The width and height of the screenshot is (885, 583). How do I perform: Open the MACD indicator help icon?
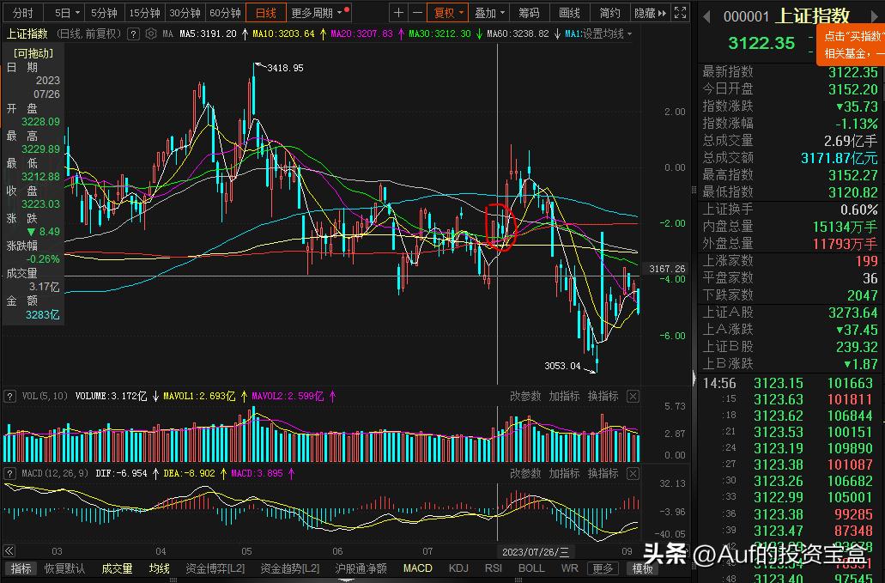click(x=9, y=473)
